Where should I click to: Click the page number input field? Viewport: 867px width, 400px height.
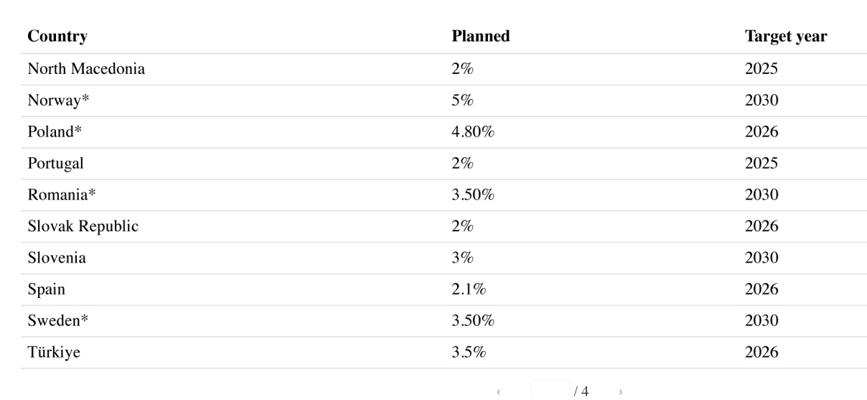coord(550,391)
